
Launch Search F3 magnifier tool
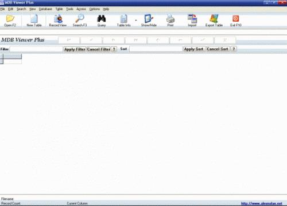pos(80,21)
